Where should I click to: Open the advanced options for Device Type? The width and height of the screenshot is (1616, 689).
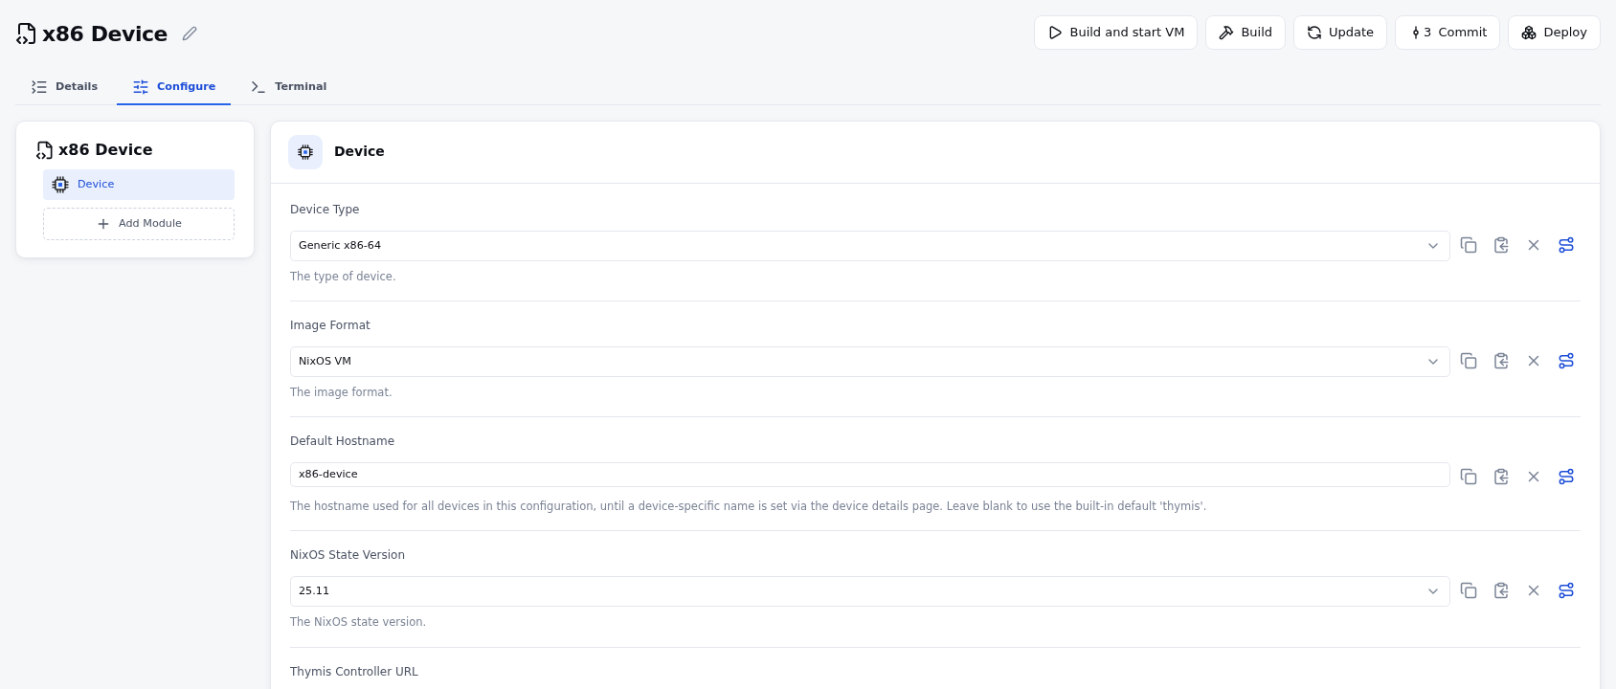1566,245
